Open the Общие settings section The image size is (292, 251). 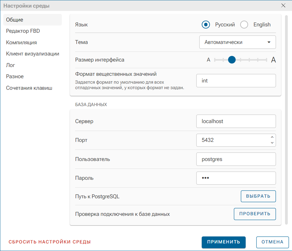[32, 20]
